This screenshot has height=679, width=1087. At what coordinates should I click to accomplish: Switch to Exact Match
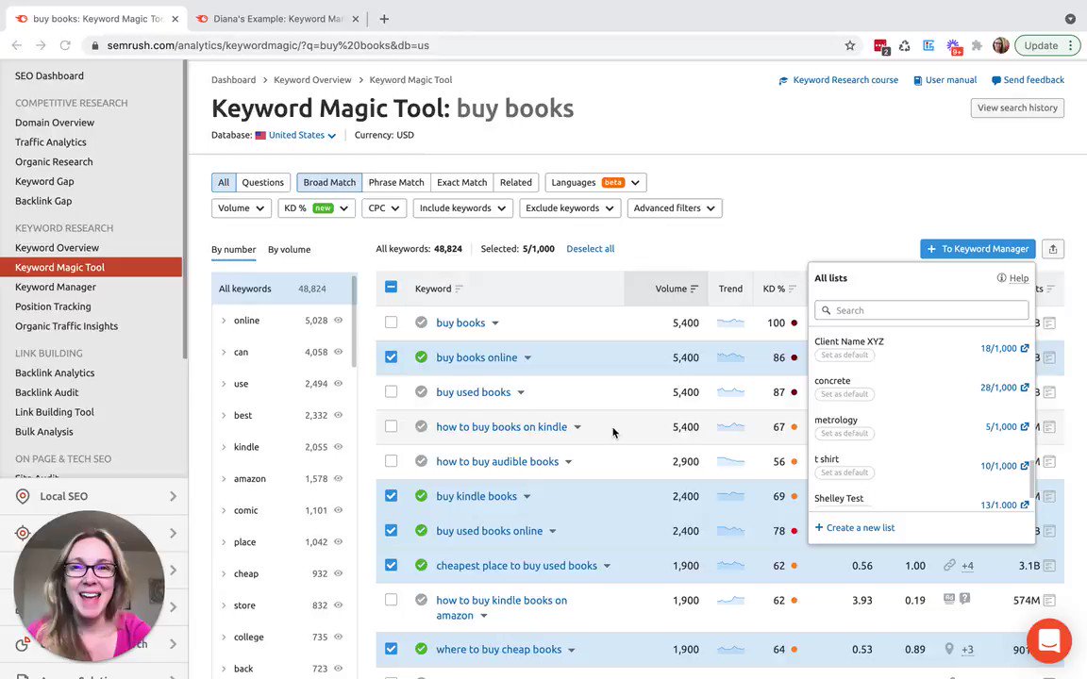click(x=461, y=182)
